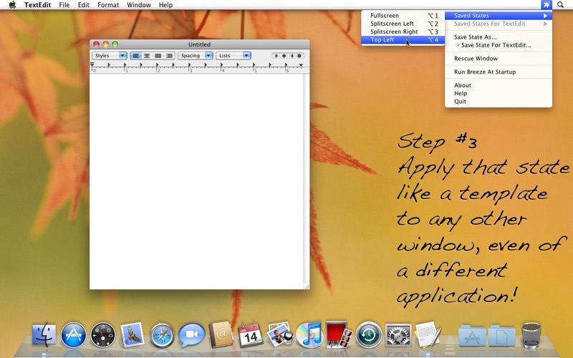Open Address Book in the Dock

221,334
